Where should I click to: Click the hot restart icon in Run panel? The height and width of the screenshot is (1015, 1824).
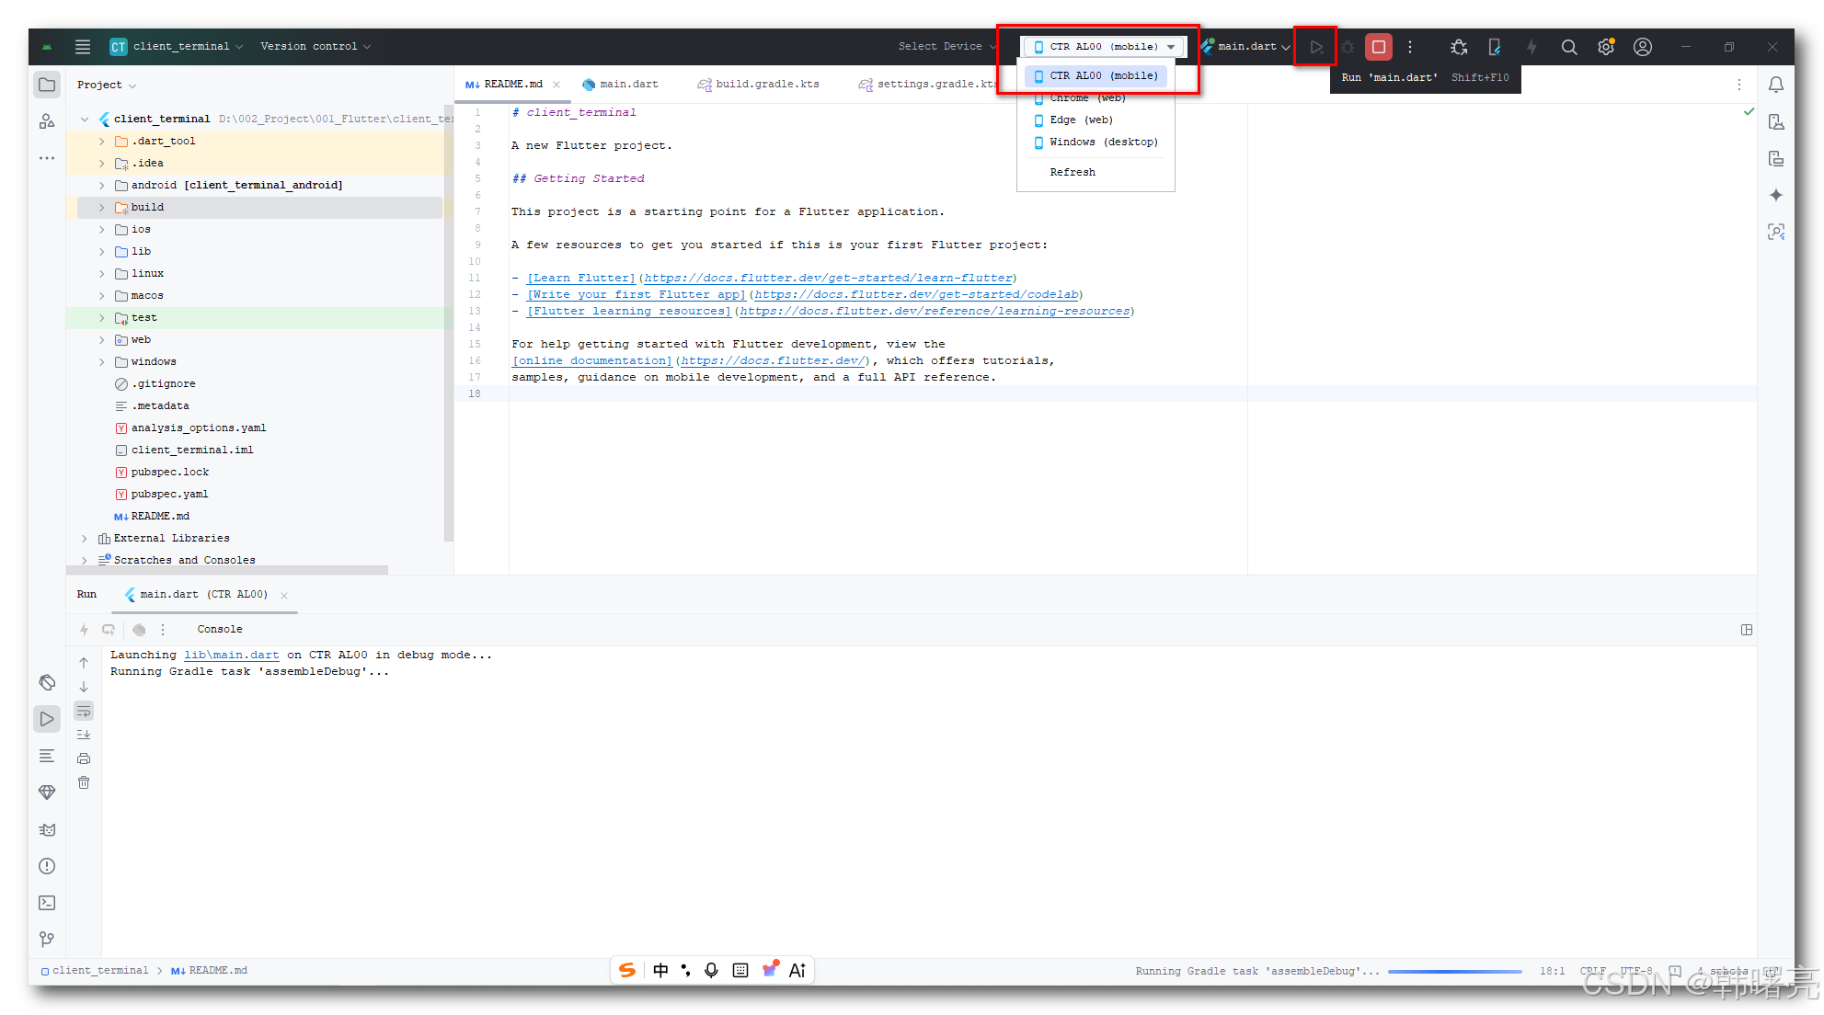[109, 630]
